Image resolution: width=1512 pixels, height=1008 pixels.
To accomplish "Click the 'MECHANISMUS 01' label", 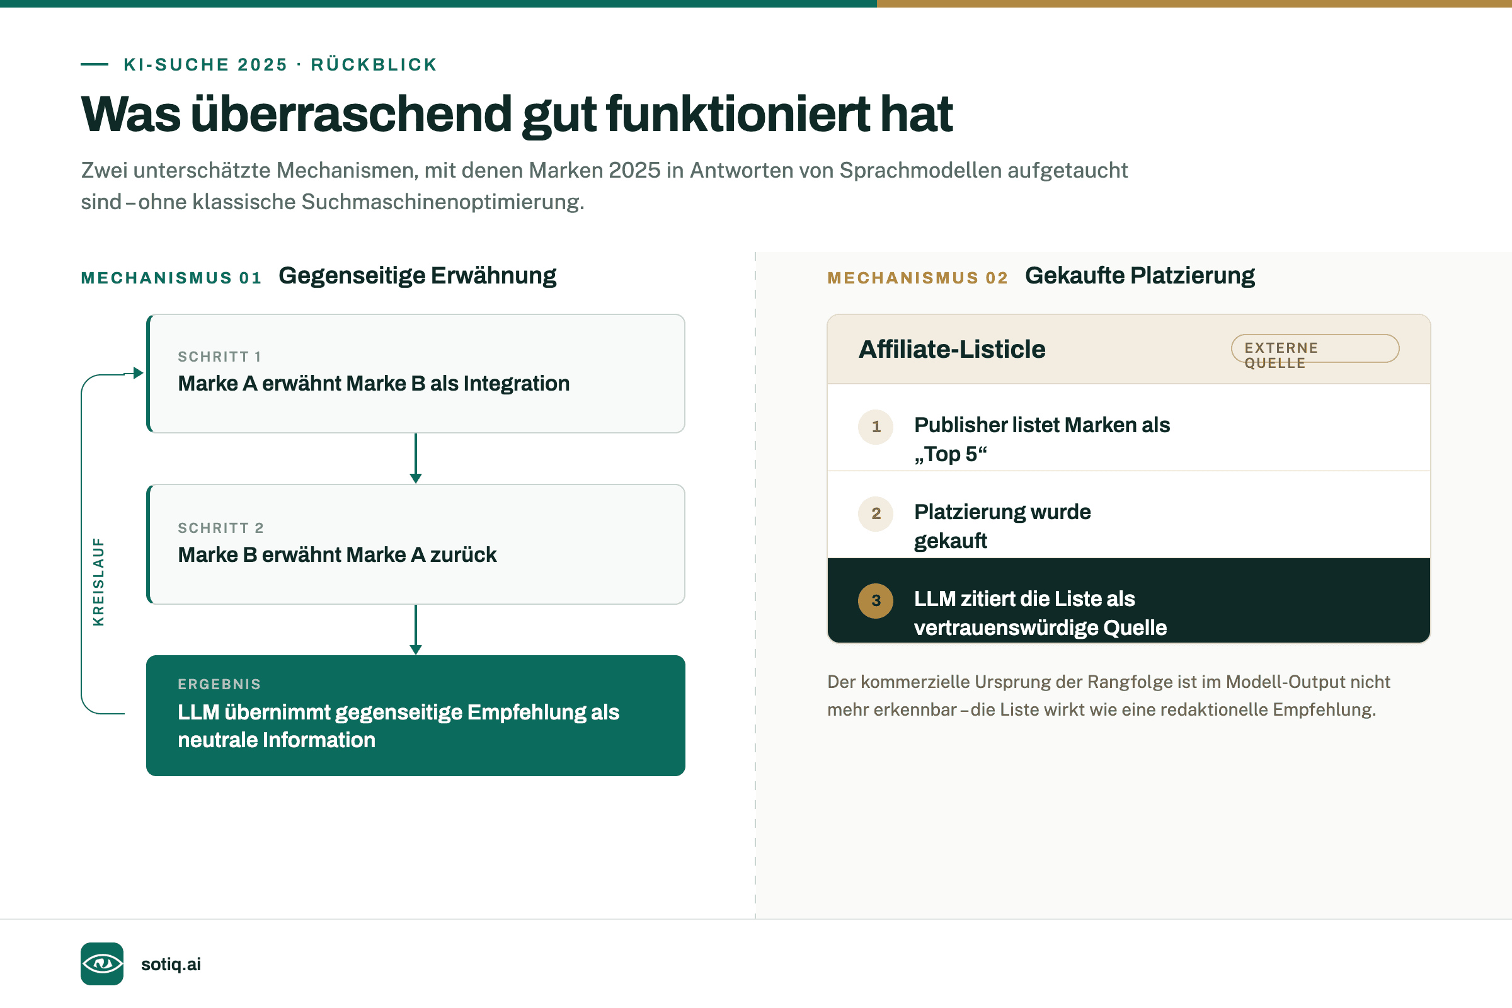I will 171,278.
